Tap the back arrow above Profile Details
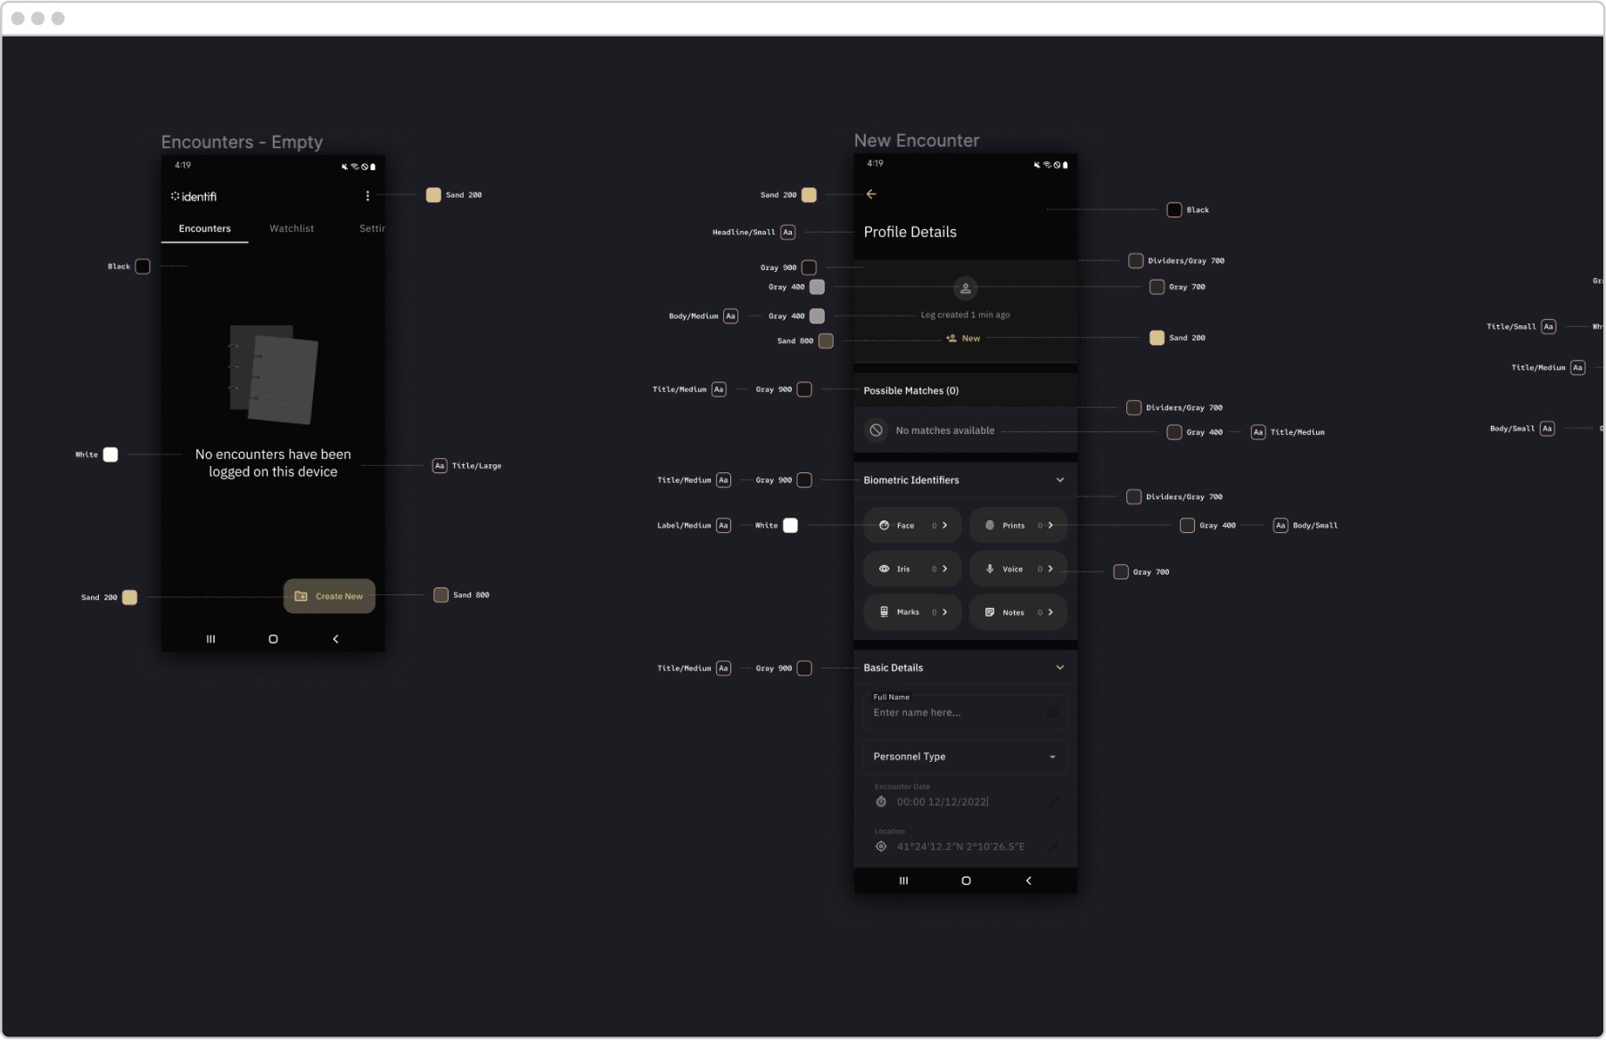1606x1040 pixels. coord(871,194)
